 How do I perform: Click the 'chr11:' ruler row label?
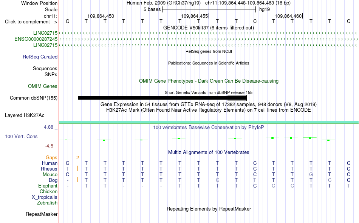point(51,16)
